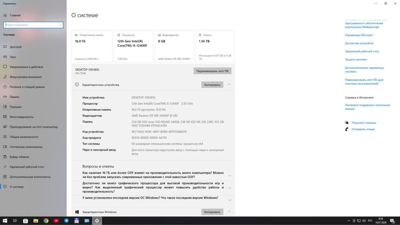Viewport: 400px width, 225px height.
Task: Copy Характеристики устройства with Копировать
Action: click(212, 85)
